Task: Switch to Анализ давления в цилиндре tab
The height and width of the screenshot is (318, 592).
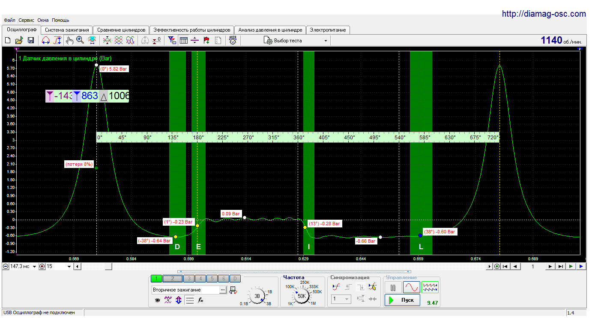Action: 270,30
